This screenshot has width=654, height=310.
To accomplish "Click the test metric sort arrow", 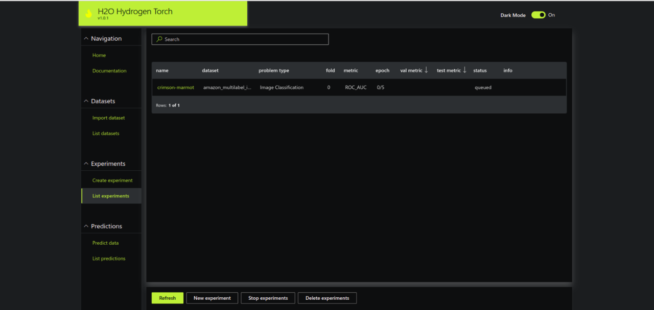I will coord(464,70).
